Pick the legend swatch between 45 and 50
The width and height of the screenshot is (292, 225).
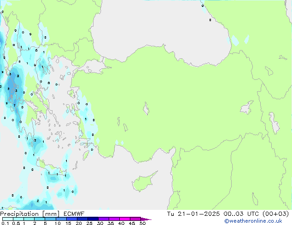[135, 219]
